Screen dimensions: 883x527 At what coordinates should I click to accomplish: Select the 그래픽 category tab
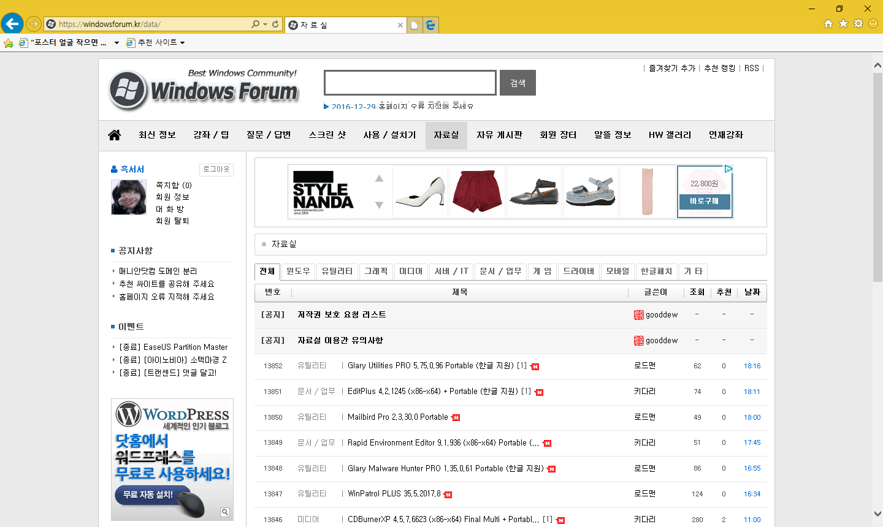(377, 271)
